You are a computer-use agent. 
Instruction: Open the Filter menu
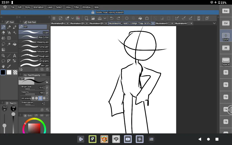point(77,7)
